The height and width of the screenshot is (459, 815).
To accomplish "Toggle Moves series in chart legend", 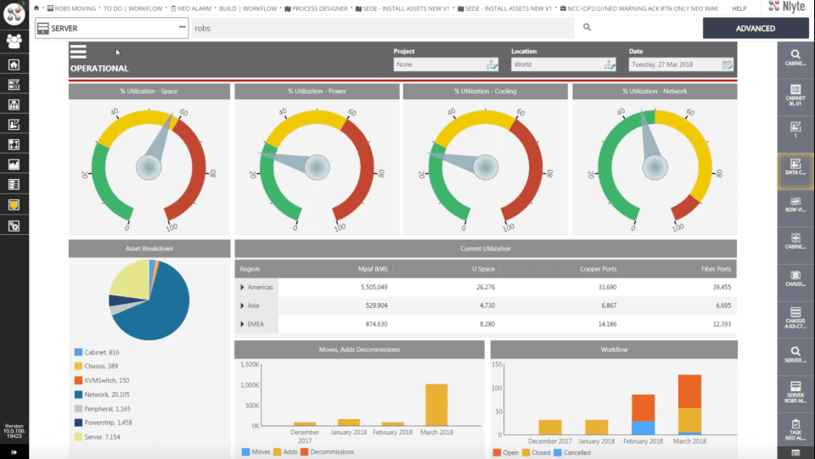I will [x=256, y=451].
